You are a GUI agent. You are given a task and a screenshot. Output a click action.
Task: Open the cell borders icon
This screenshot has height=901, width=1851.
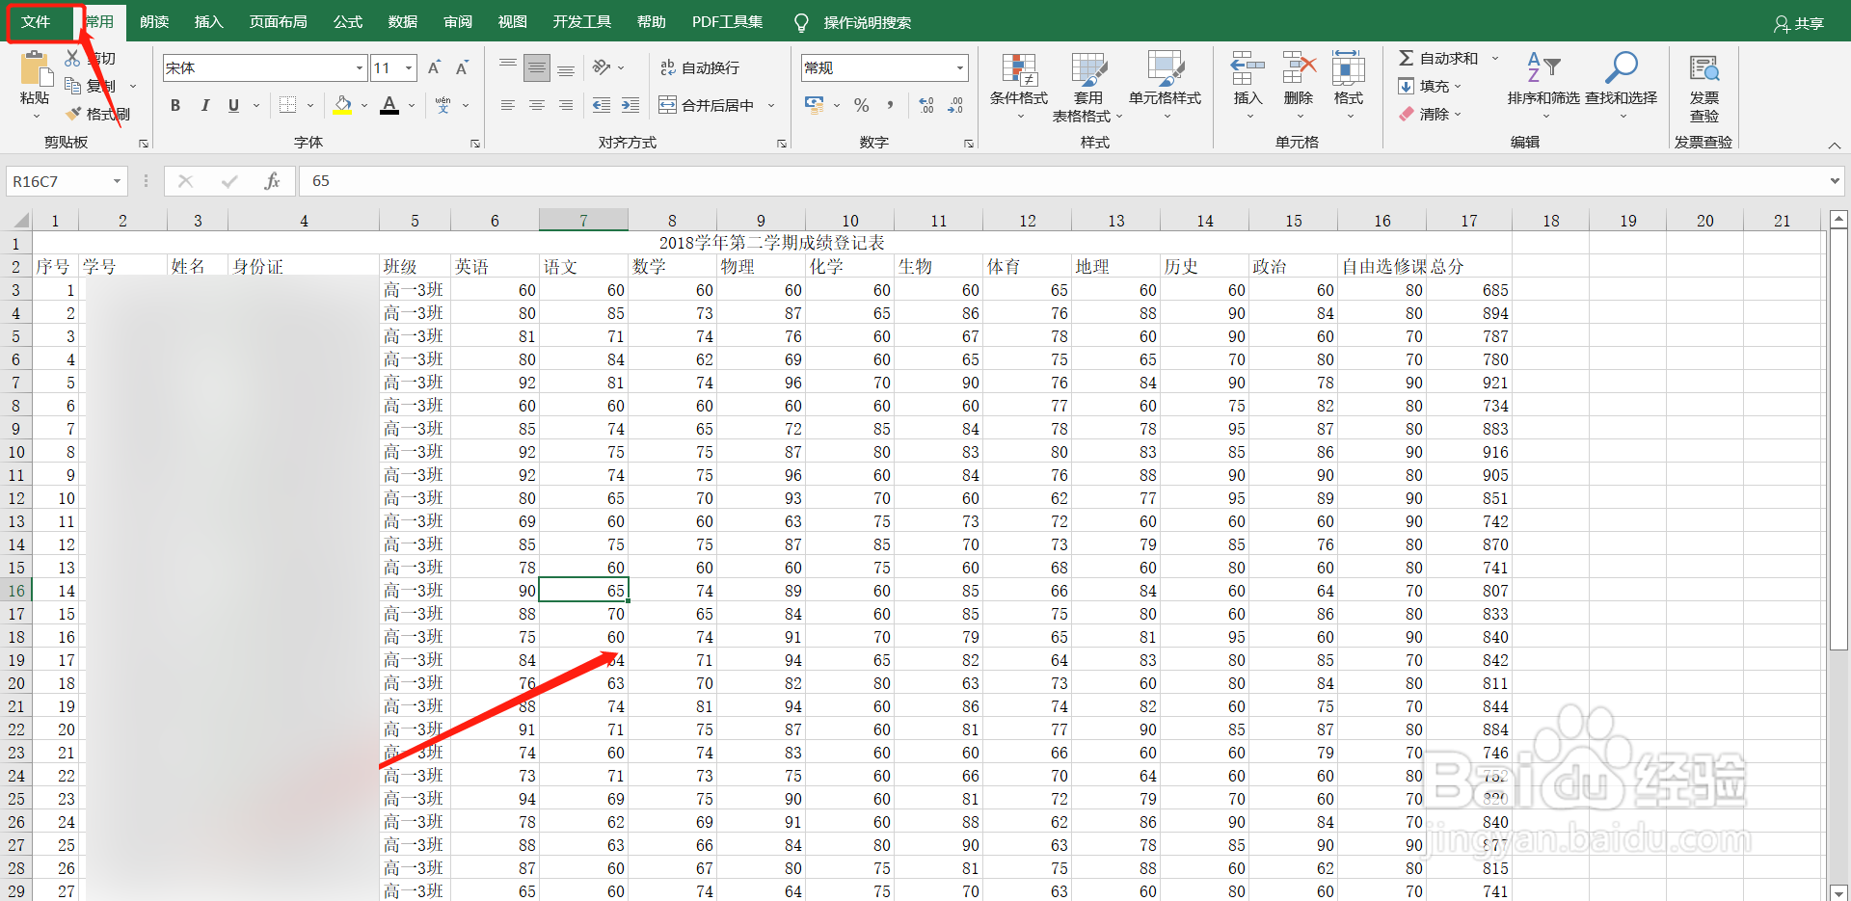[287, 105]
